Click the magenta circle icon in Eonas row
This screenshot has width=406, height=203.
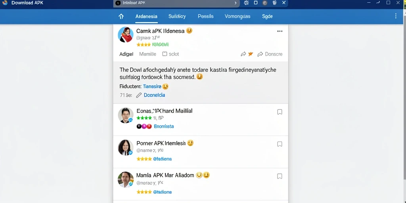click(144, 126)
